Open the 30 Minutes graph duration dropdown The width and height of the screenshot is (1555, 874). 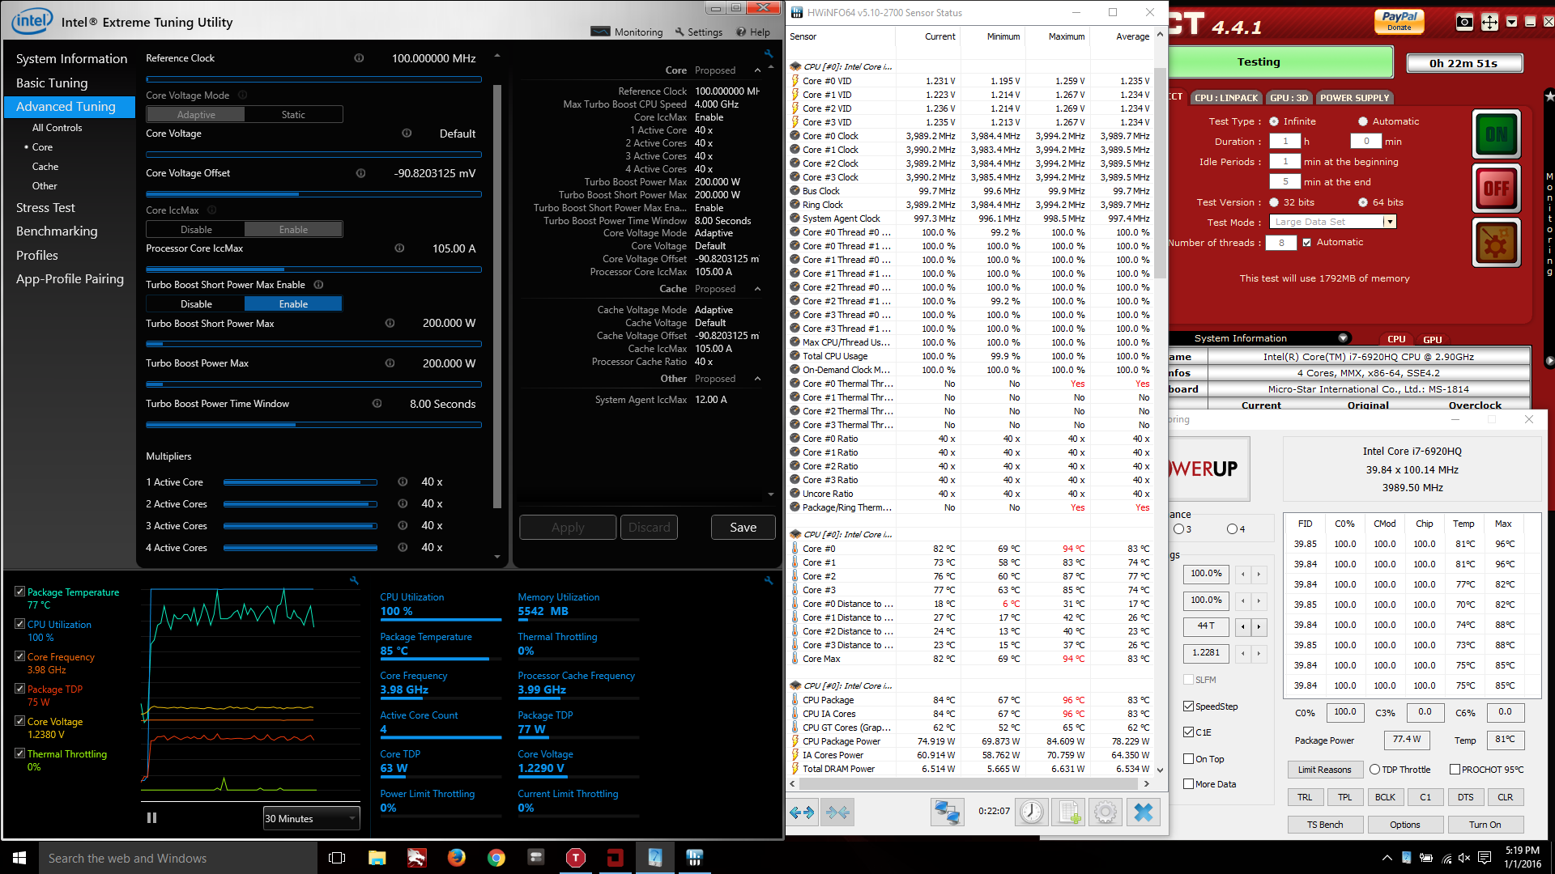[311, 818]
